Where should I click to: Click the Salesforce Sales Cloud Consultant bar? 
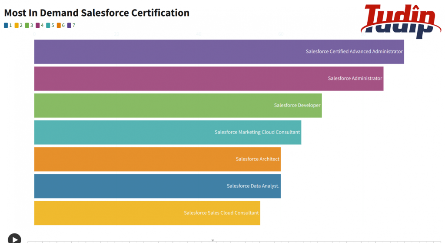(147, 213)
